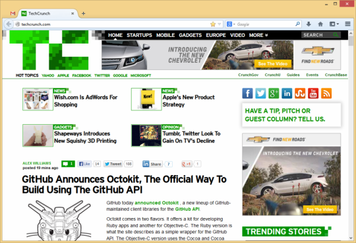Select the STARTUPS navigation item
The height and width of the screenshot is (243, 356).
click(139, 35)
